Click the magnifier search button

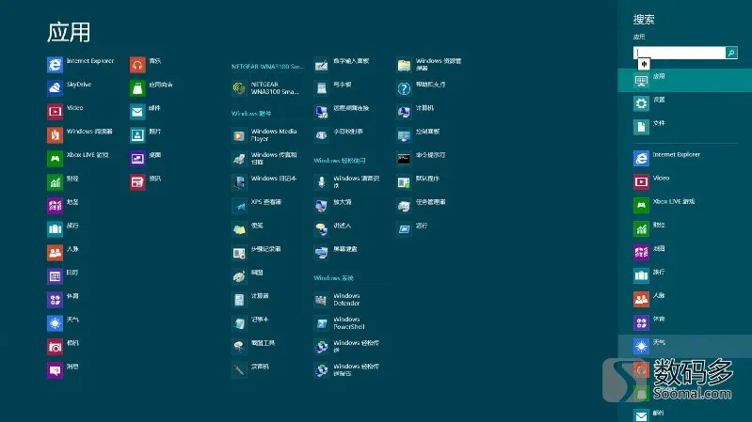tap(731, 53)
